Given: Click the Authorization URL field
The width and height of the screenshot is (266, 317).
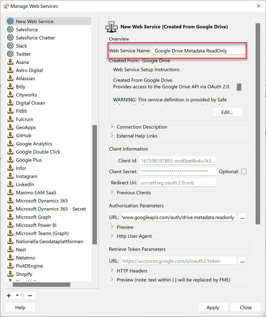Looking at the screenshot, I should point(178,217).
